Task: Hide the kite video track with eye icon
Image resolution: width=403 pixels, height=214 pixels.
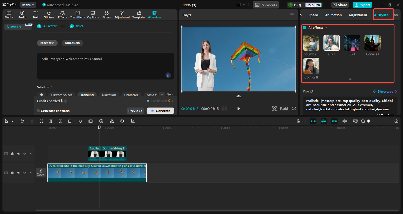Action: (19, 173)
